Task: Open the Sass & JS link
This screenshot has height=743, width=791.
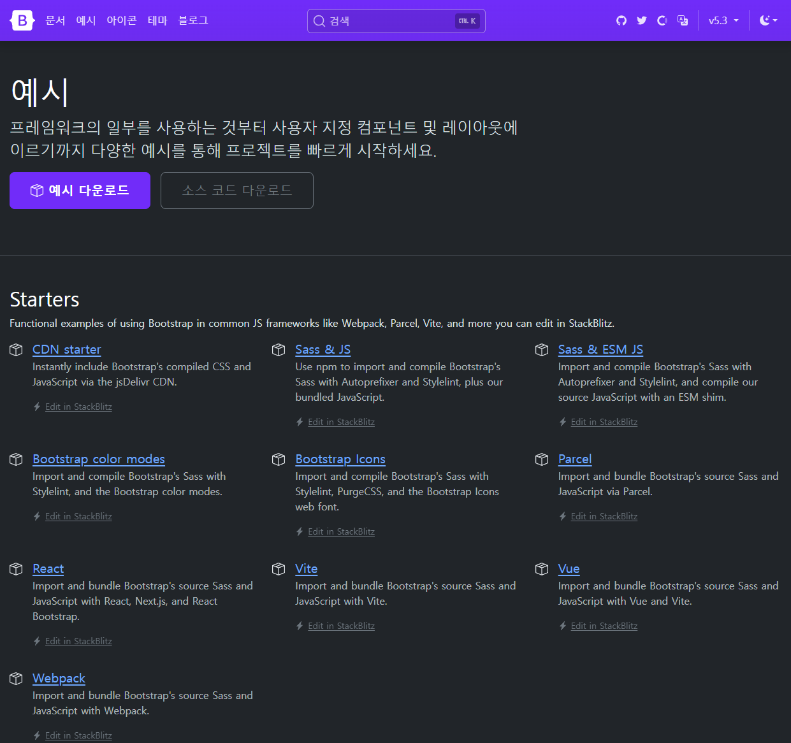Action: coord(323,349)
